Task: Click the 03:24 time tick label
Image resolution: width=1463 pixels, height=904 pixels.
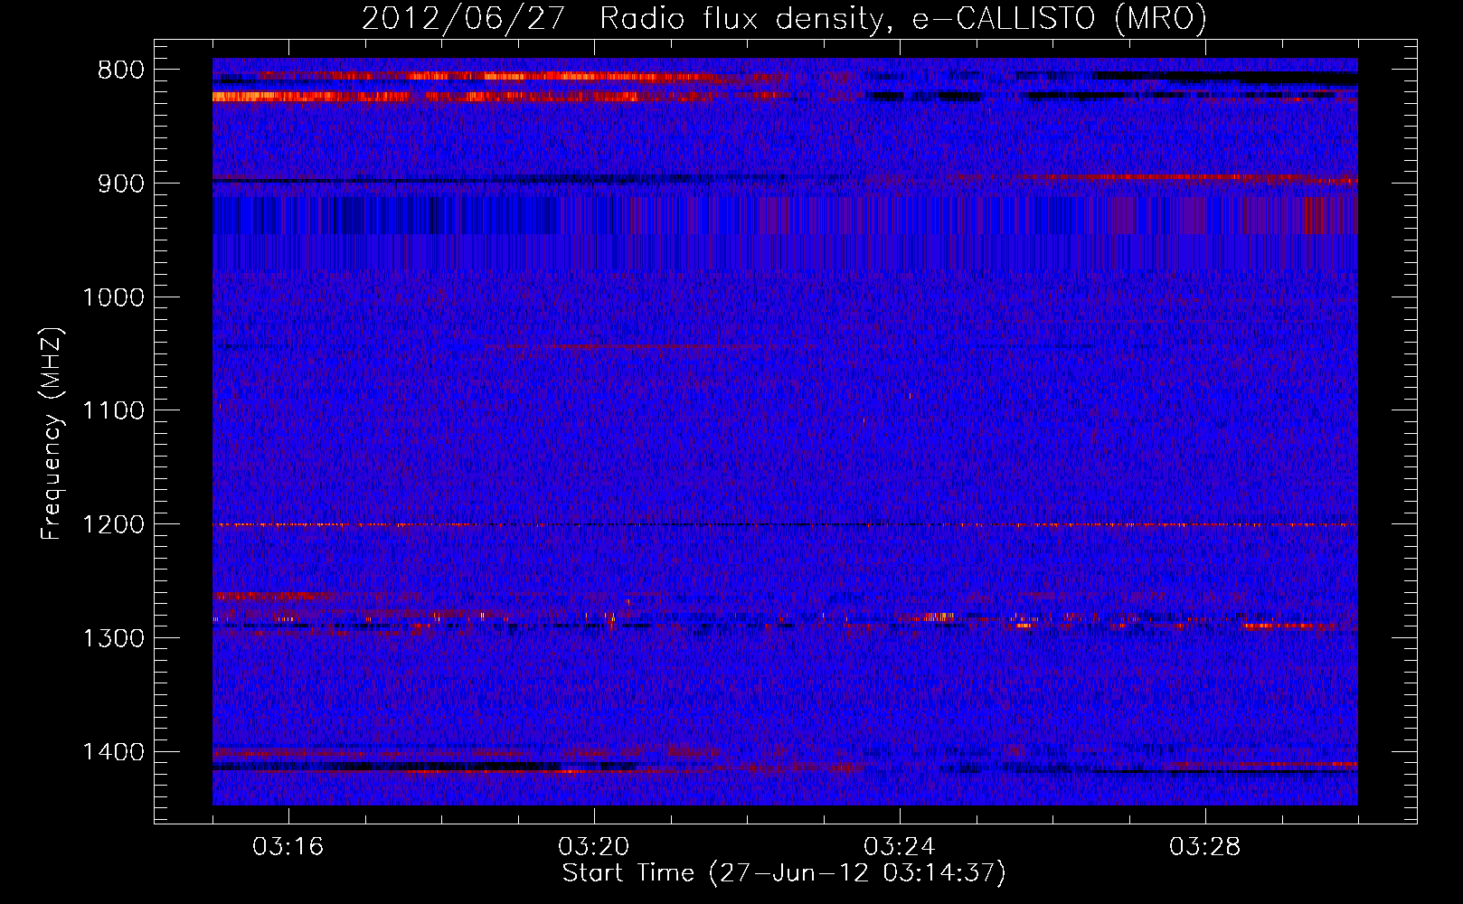Action: point(900,847)
